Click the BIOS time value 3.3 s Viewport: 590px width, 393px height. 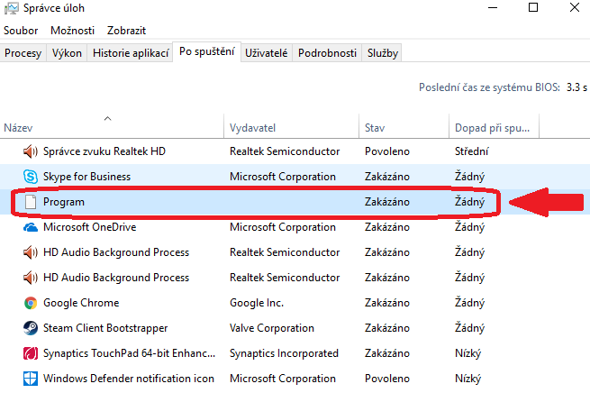pos(576,87)
